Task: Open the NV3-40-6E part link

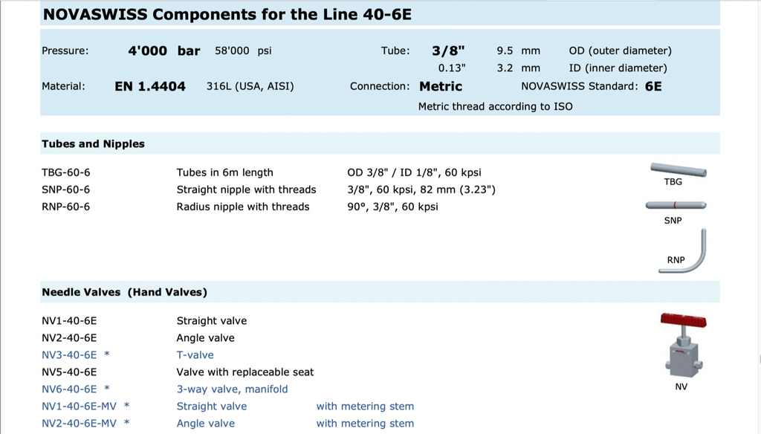Action: tap(69, 355)
